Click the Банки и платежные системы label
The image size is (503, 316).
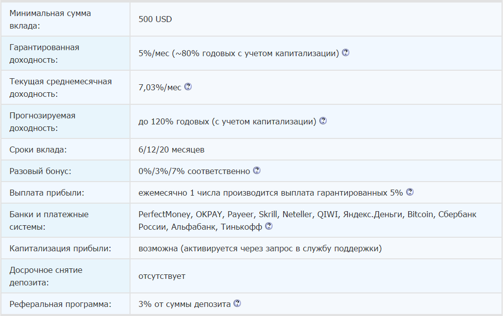click(49, 220)
